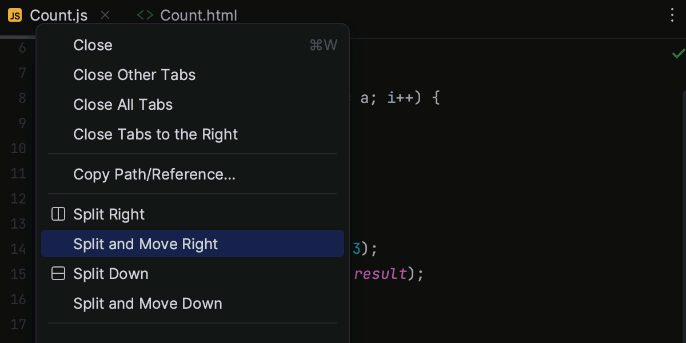Select the Close menu entry

pyautogui.click(x=93, y=45)
